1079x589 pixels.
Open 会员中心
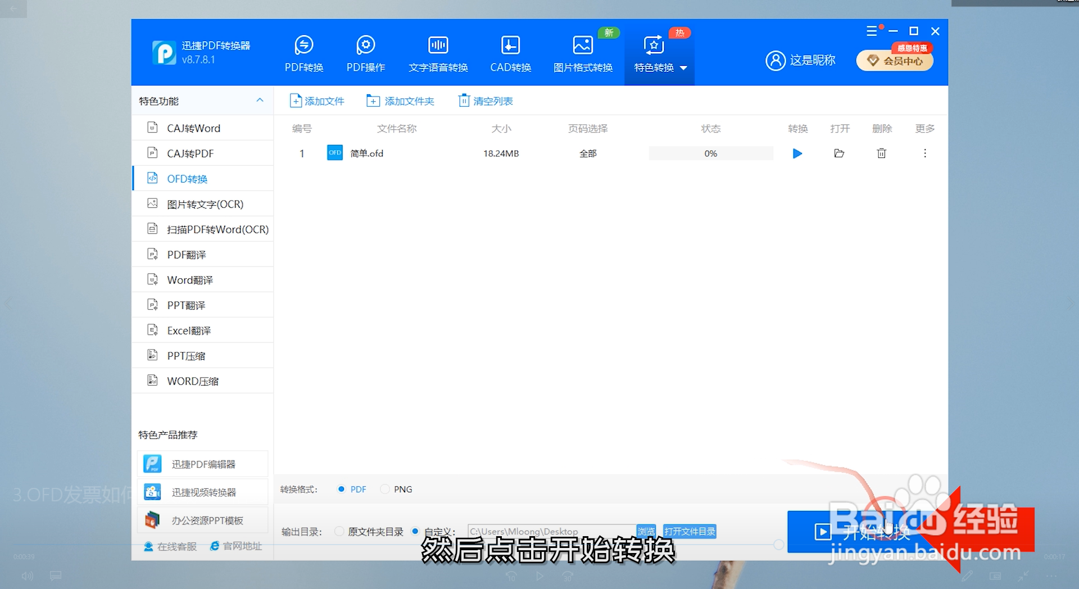895,61
